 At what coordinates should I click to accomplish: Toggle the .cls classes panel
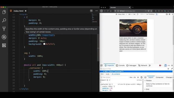coord(135,77)
